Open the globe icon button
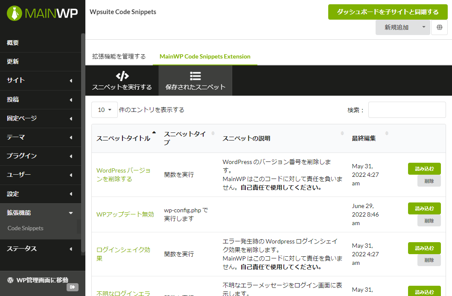The height and width of the screenshot is (296, 452). [x=439, y=27]
